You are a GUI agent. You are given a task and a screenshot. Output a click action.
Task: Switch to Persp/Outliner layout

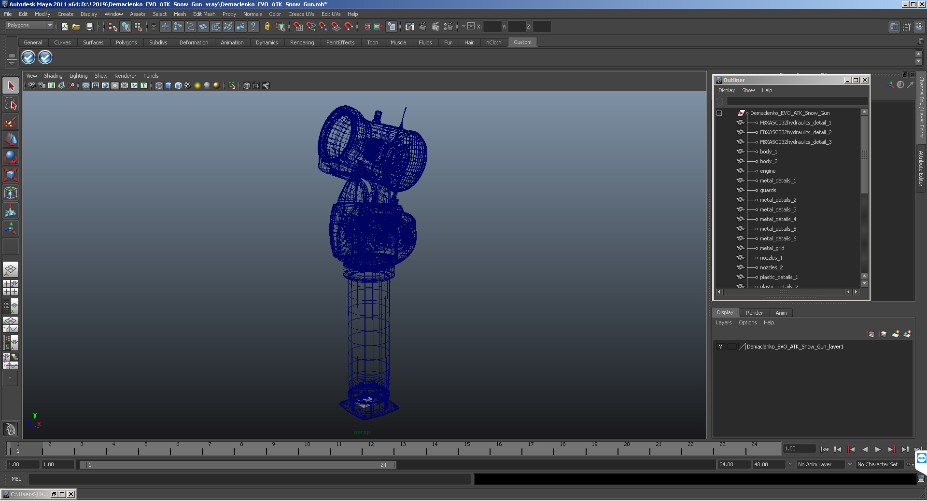[11, 306]
